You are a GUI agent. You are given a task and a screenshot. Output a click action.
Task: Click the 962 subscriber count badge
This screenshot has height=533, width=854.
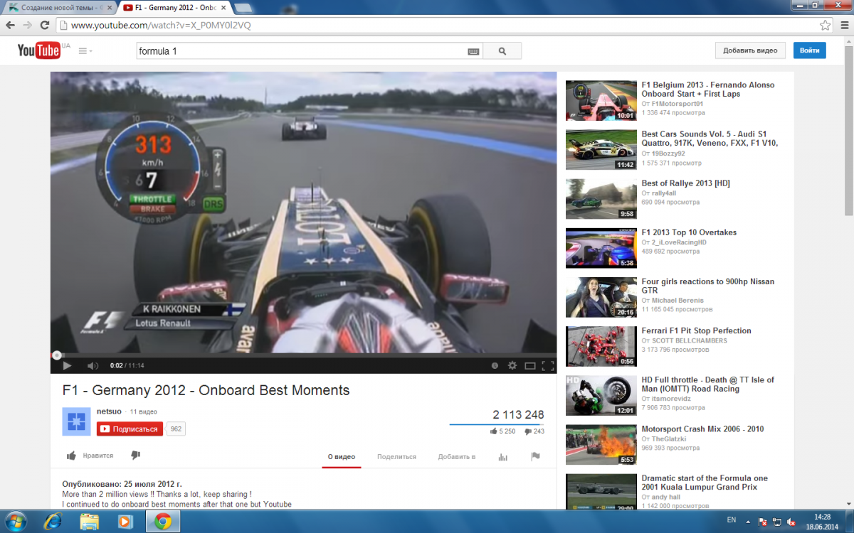coord(176,429)
